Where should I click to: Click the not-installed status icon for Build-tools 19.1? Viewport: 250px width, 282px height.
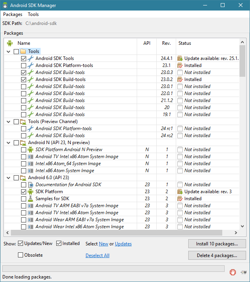tap(180, 115)
